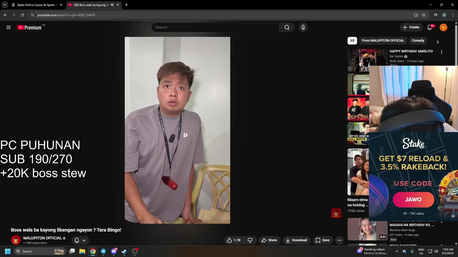Expand Chrome tab search dropdown
The height and width of the screenshot is (257, 458).
point(5,5)
